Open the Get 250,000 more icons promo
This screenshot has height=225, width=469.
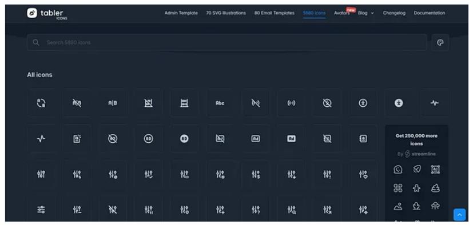tap(416, 139)
